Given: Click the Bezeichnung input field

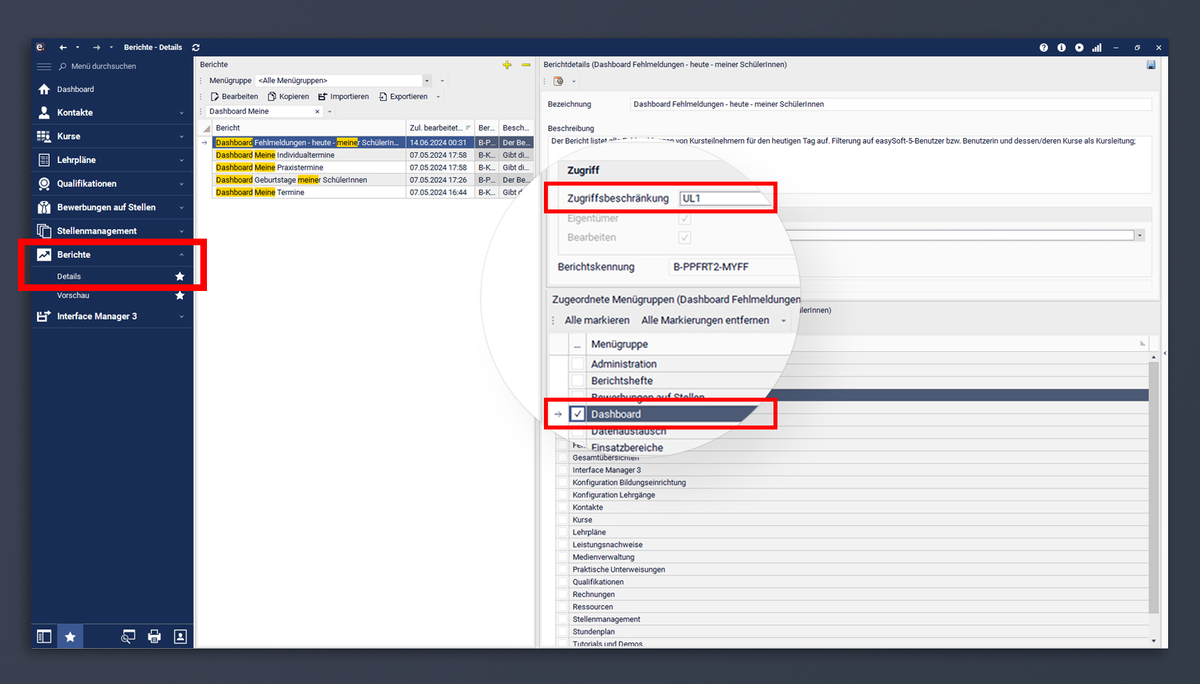Looking at the screenshot, I should point(890,104).
